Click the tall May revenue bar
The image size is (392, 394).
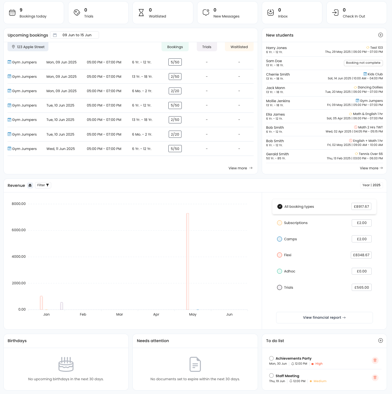click(188, 261)
